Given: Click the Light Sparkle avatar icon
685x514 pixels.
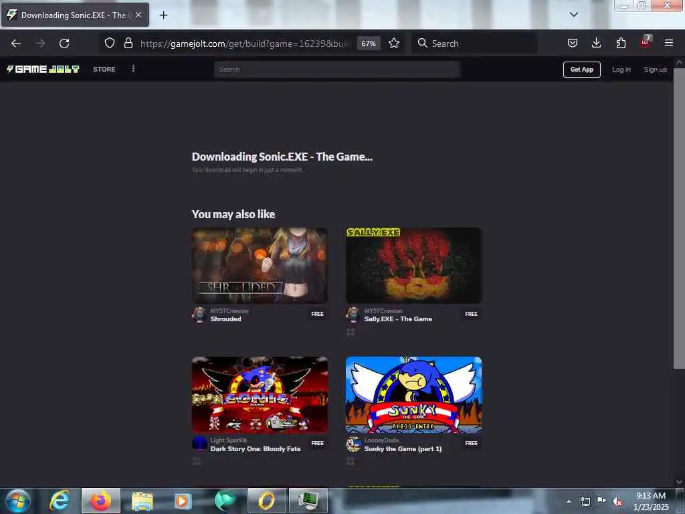Looking at the screenshot, I should pos(199,444).
